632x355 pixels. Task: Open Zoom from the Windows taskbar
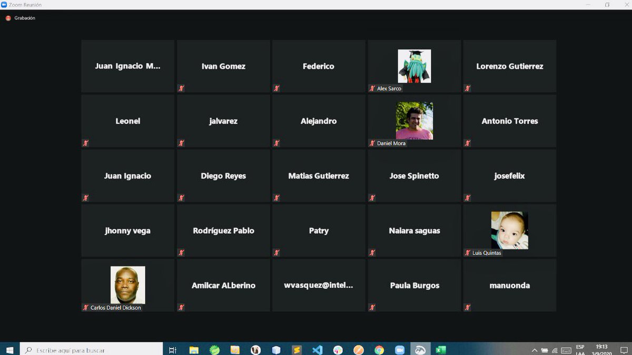(400, 350)
